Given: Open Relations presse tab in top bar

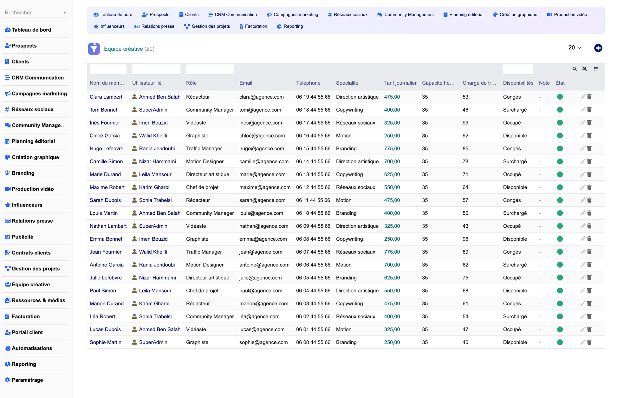Looking at the screenshot, I should point(154,26).
